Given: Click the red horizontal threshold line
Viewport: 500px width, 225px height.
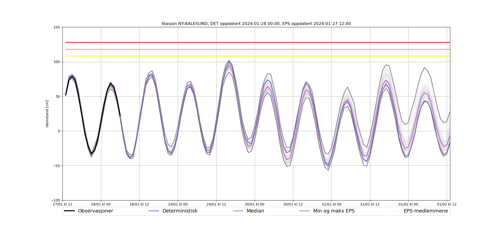Looking at the screenshot, I should click(258, 42).
